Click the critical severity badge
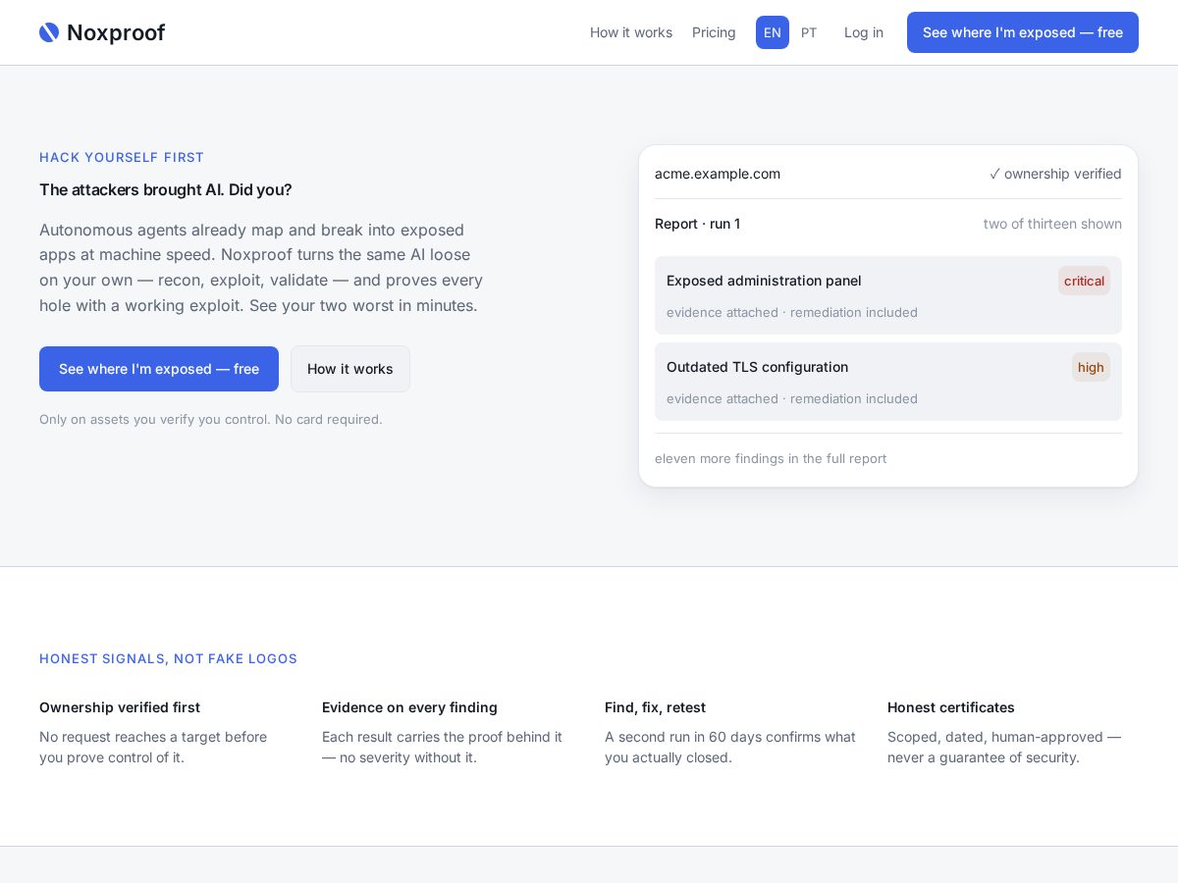 (1084, 281)
